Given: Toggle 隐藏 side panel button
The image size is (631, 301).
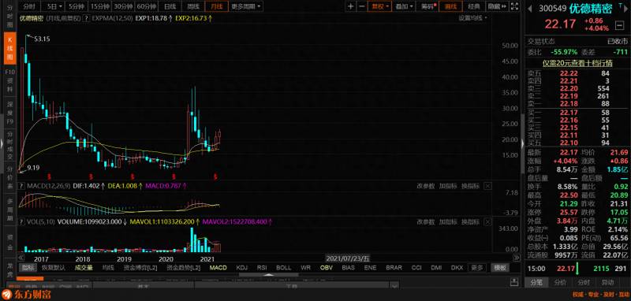Looking at the screenshot, I should pyautogui.click(x=497, y=6).
